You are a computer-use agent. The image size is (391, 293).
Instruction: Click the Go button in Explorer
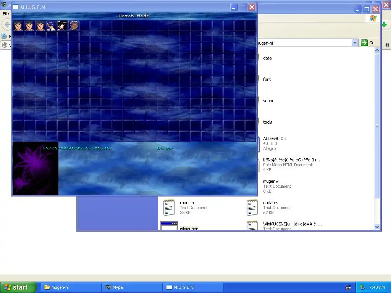point(368,43)
